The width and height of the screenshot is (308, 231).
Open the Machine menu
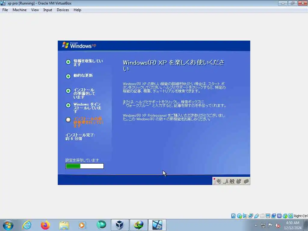pos(20,10)
